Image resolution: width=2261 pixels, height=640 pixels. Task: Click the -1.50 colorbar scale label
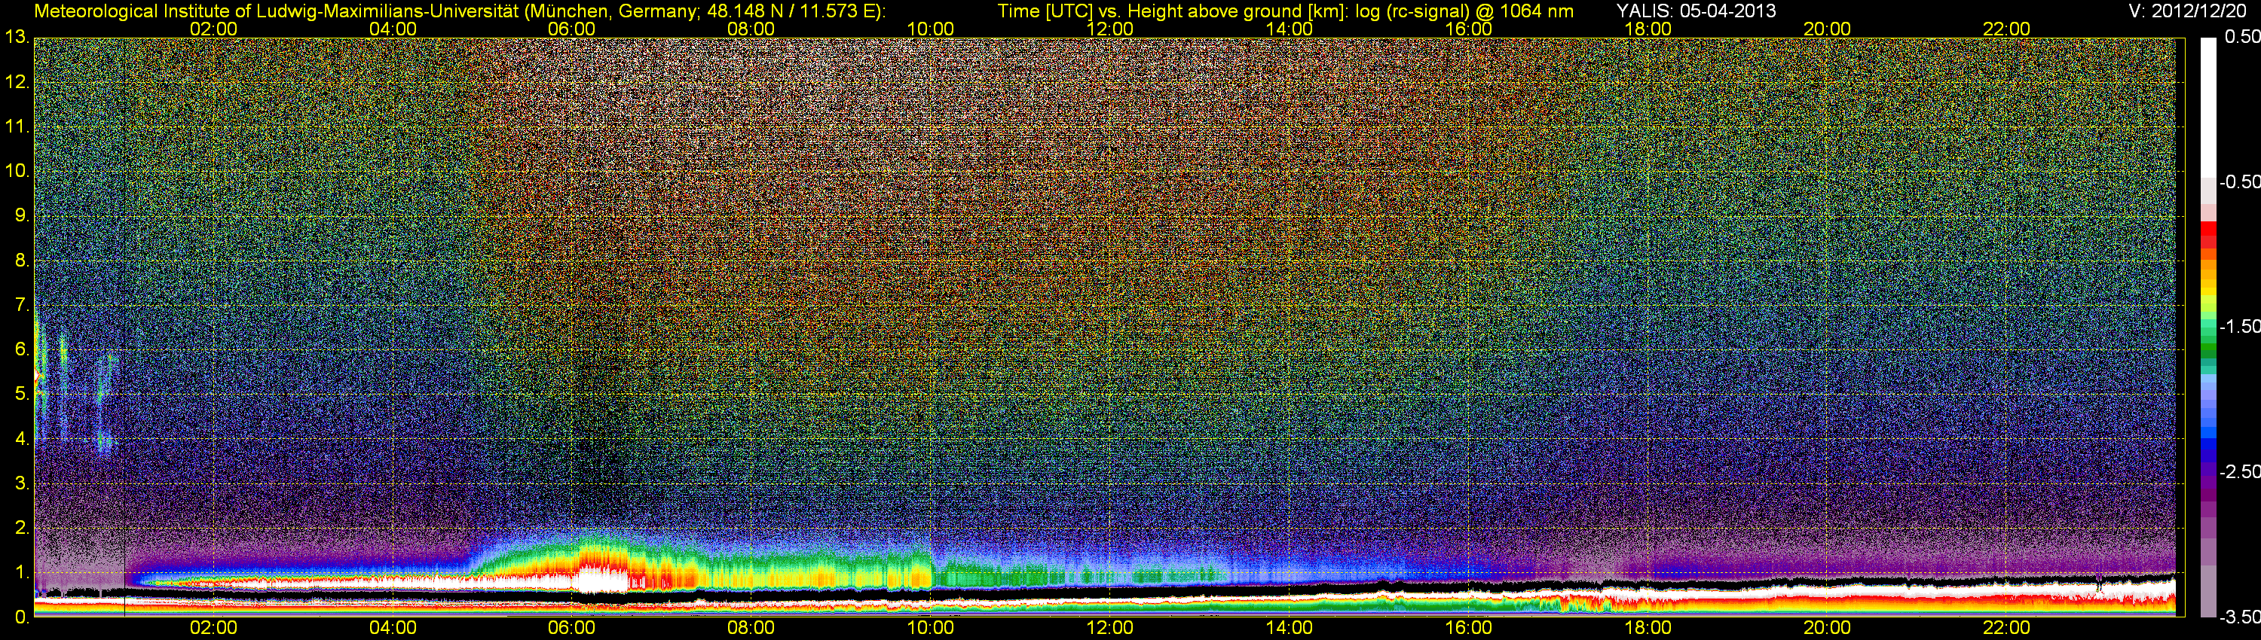(2239, 326)
